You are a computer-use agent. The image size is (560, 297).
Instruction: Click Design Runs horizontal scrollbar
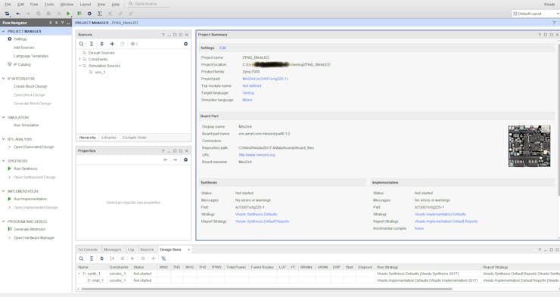coord(266,289)
